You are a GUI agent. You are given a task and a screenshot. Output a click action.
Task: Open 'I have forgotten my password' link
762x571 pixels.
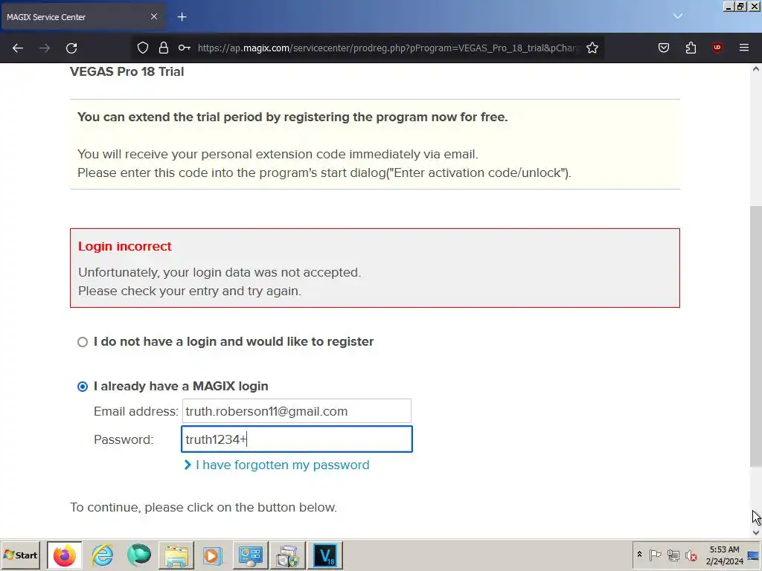click(282, 465)
